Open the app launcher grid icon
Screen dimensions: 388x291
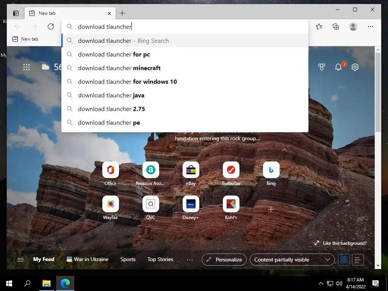click(27, 67)
